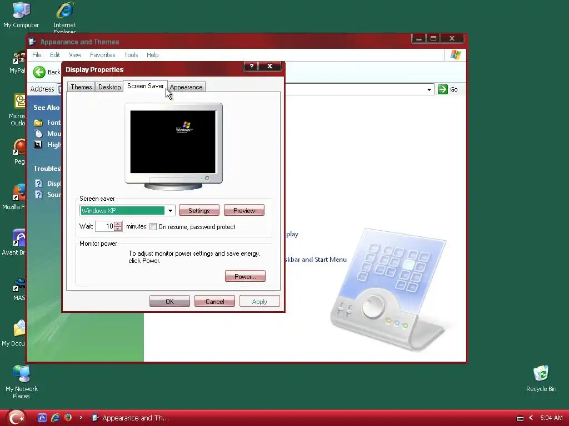Switch to the Themes tab
The image size is (569, 426).
pyautogui.click(x=81, y=87)
